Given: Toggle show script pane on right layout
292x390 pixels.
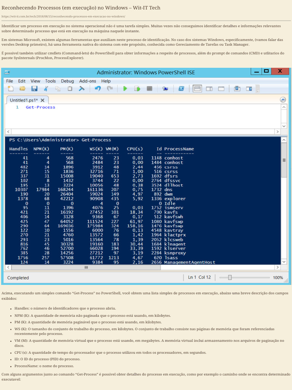Looking at the screenshot, I should click(x=209, y=89).
